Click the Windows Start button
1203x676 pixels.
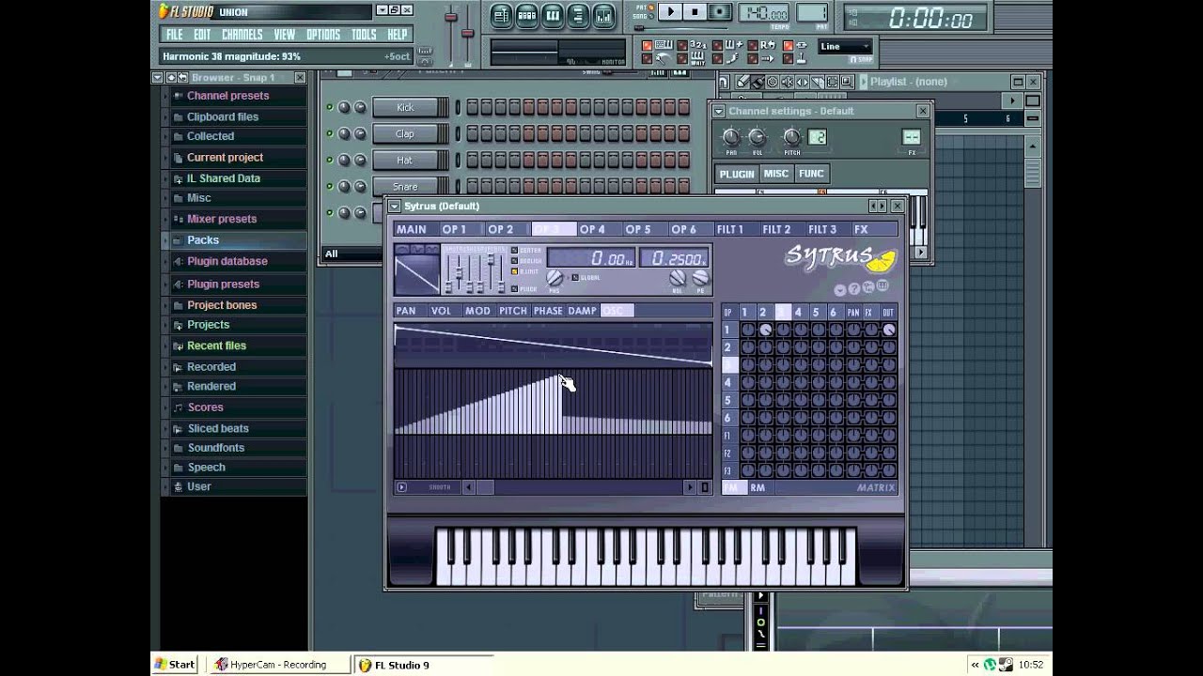click(x=175, y=665)
